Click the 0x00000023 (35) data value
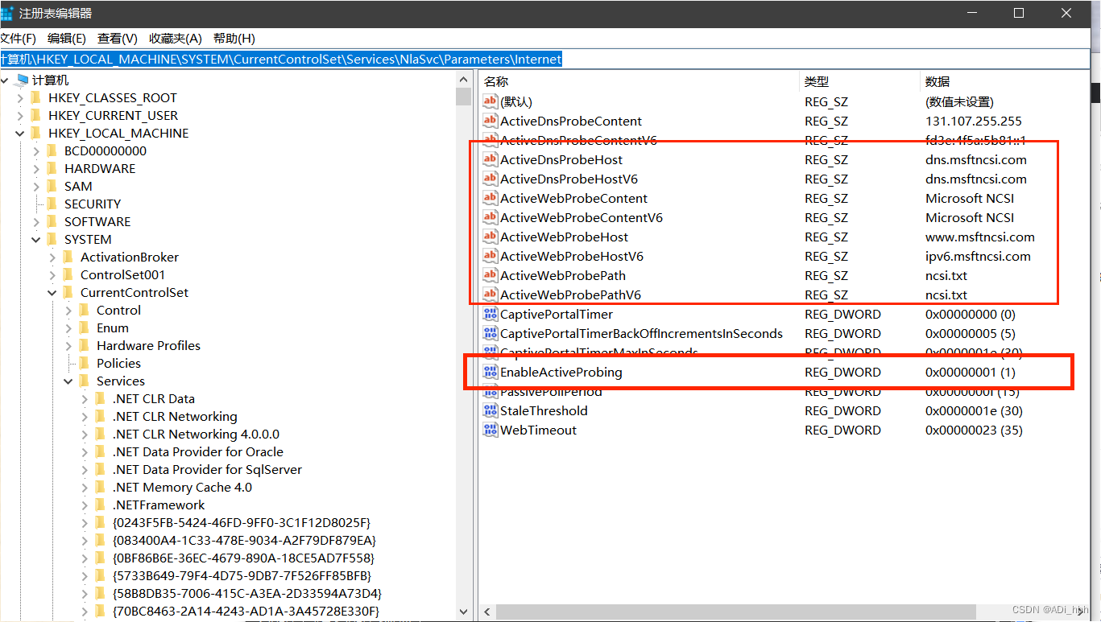Screen dimensions: 1101x622 (x=974, y=430)
